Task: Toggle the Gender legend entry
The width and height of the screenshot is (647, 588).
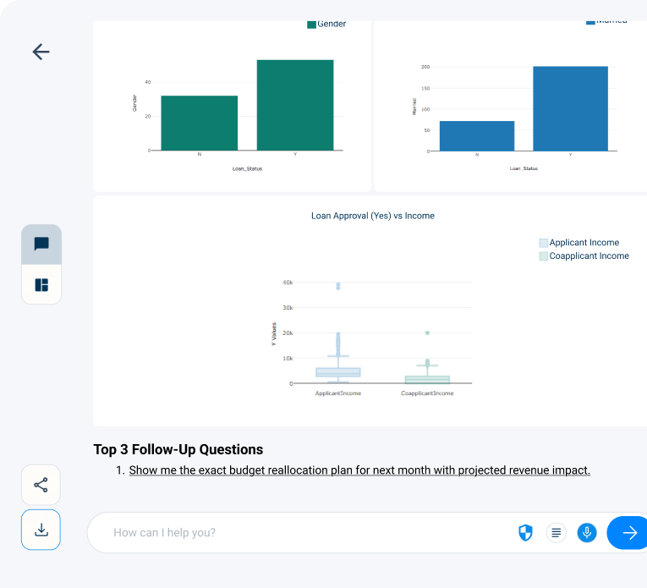Action: click(332, 24)
